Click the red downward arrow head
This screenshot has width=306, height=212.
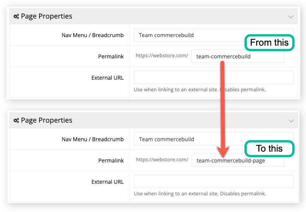point(223,150)
